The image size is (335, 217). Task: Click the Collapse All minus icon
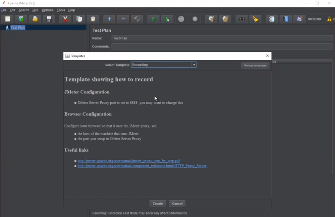click(x=123, y=19)
